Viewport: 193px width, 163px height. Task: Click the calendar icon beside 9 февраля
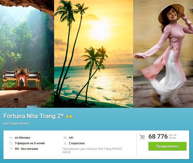(11, 143)
